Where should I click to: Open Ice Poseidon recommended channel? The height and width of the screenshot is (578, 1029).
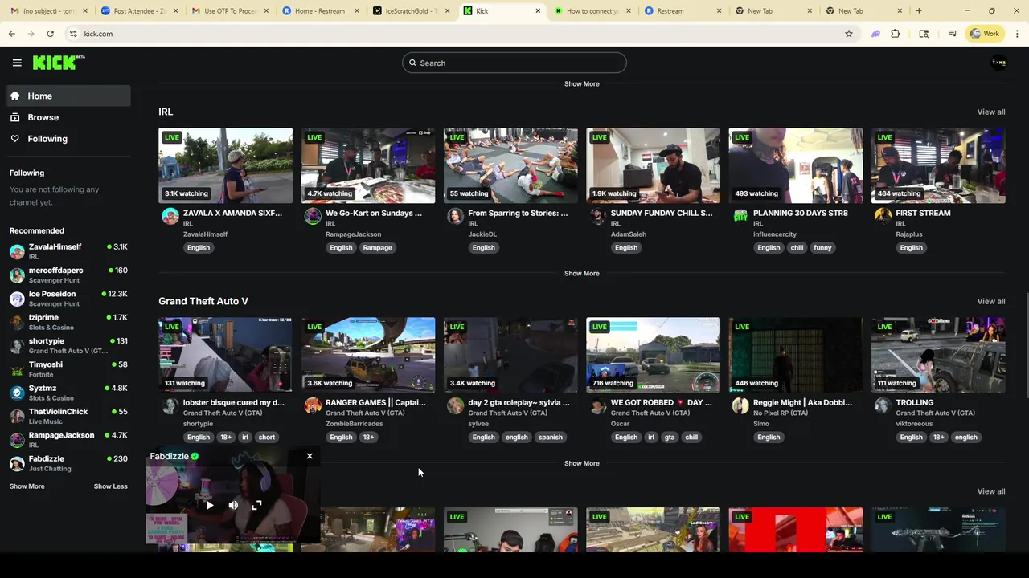pyautogui.click(x=68, y=299)
